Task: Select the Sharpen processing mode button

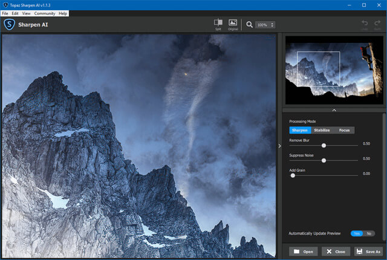Action: 300,130
